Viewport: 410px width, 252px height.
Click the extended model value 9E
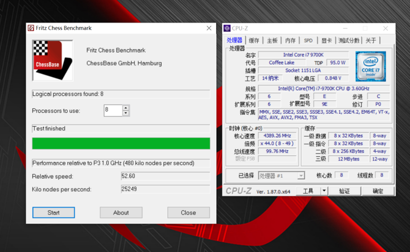[x=324, y=104]
